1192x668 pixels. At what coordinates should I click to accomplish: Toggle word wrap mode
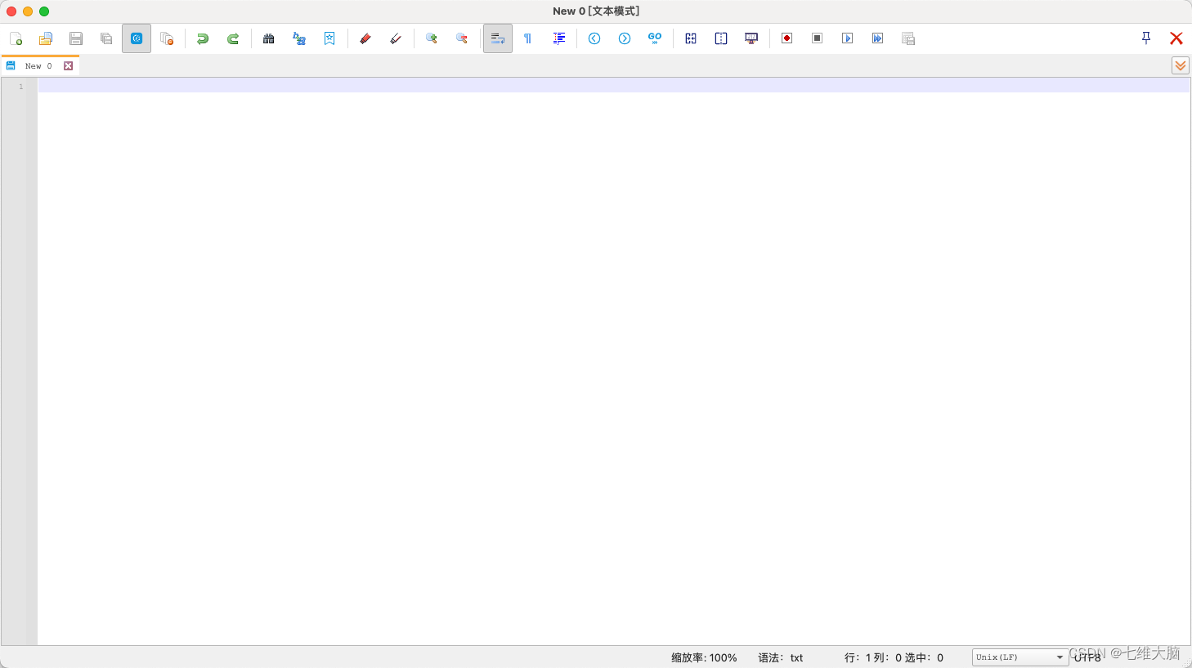(x=498, y=38)
